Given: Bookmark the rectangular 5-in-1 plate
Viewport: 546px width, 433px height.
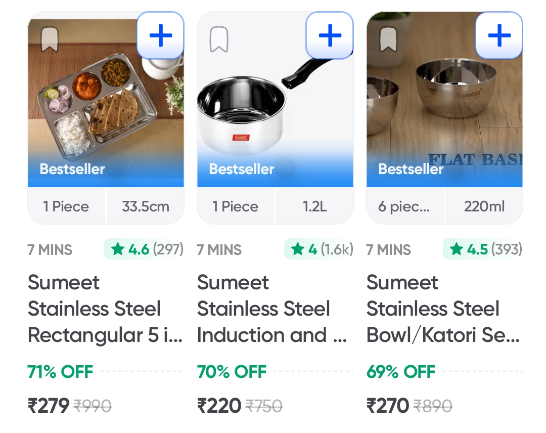Looking at the screenshot, I should pos(50,39).
